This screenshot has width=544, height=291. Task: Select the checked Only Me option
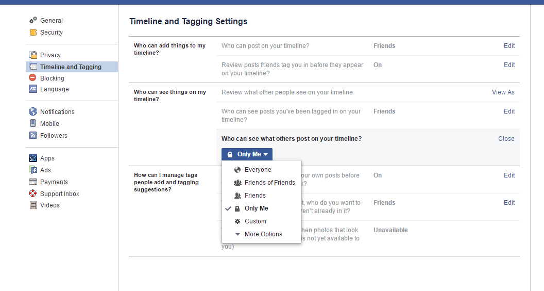tap(256, 208)
